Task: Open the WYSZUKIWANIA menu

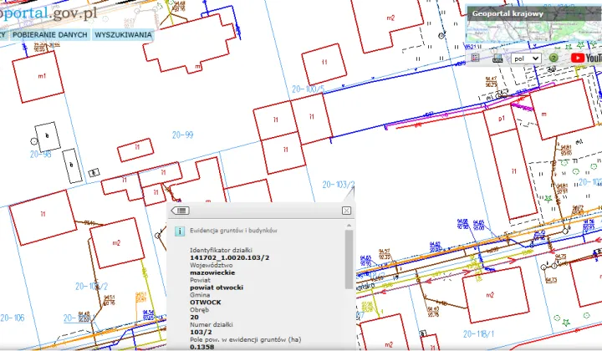Action: click(123, 35)
